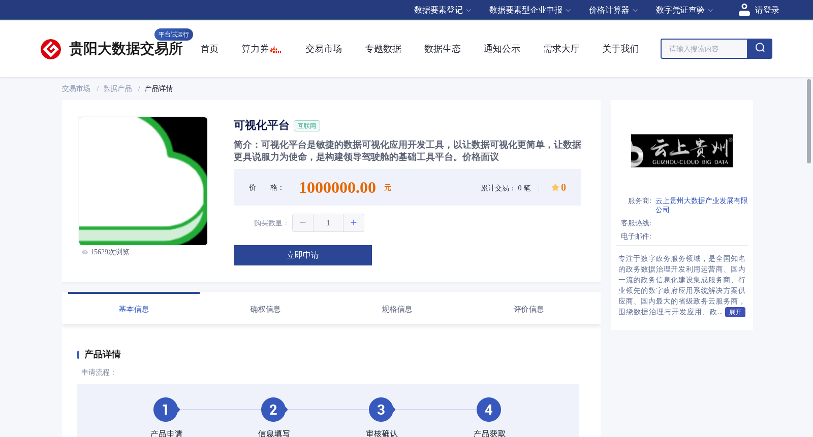Click the 贵阳大数据交易所 site title
The image size is (813, 437).
coord(126,49)
